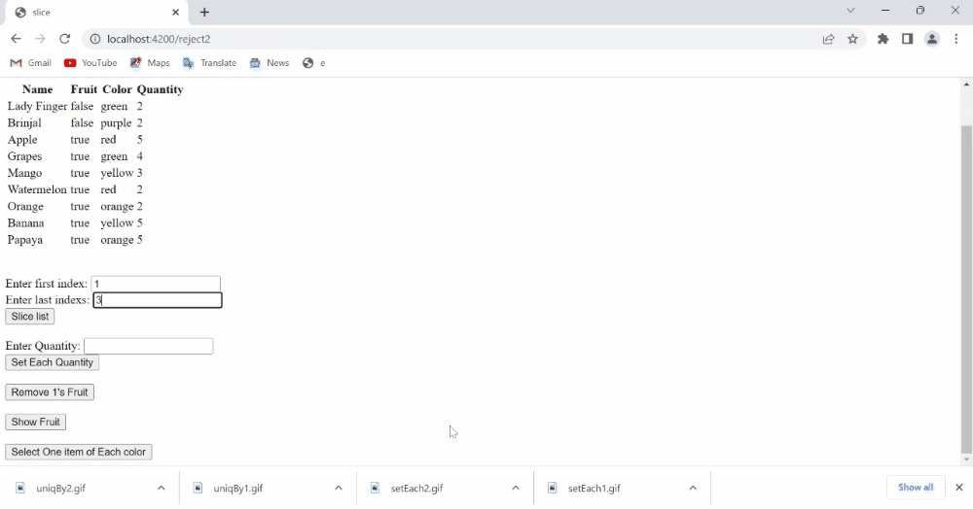Click the Remove 1's Fruit button
This screenshot has width=973, height=509.
[x=50, y=392]
